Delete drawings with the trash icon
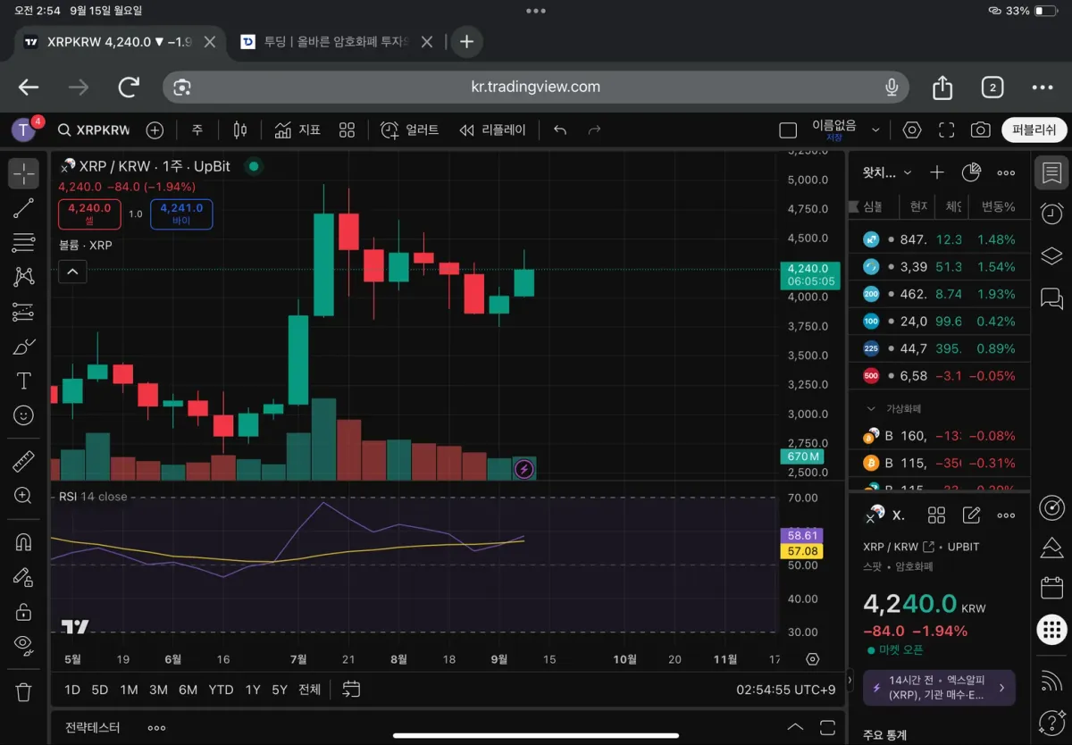 point(24,692)
